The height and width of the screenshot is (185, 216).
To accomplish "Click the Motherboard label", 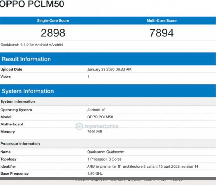I will (x=12, y=124).
